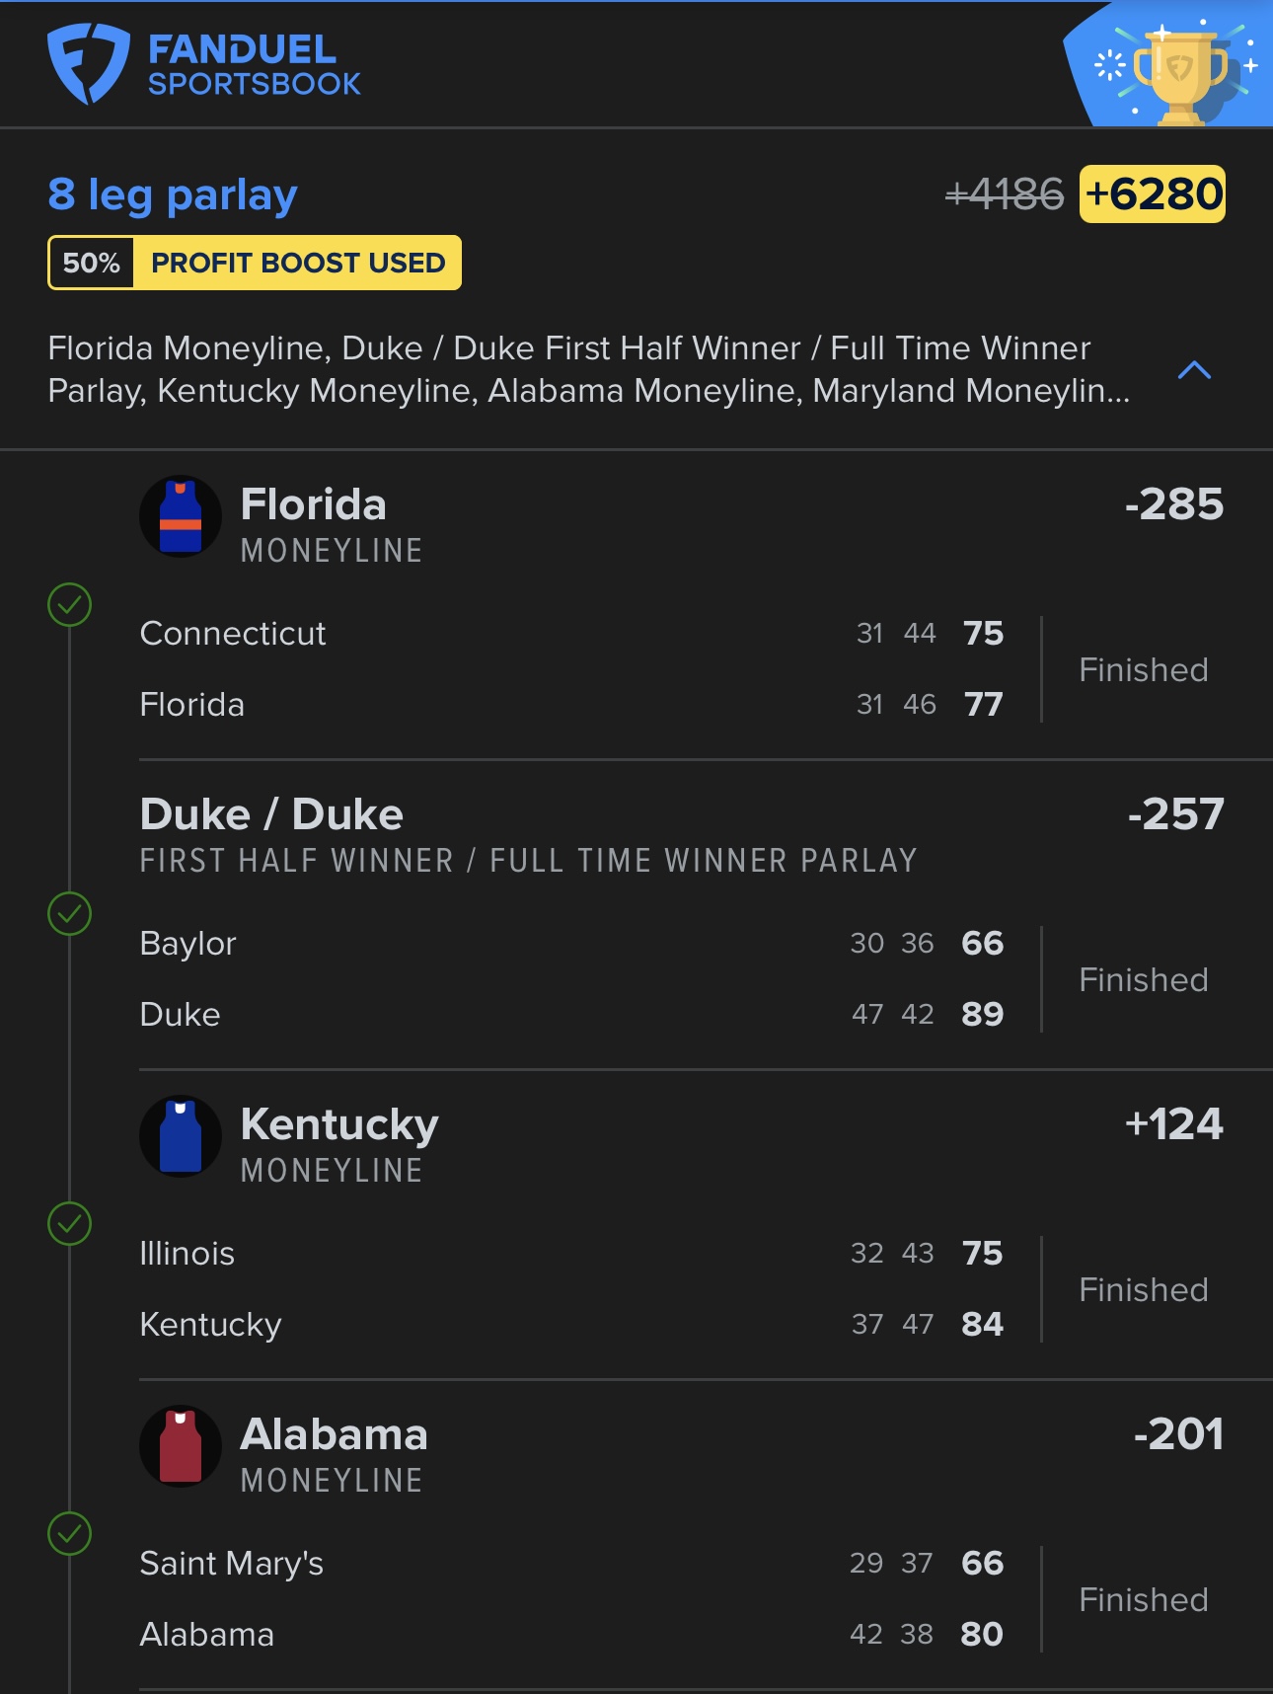Collapse the parlay legs with chevron

[1194, 370]
